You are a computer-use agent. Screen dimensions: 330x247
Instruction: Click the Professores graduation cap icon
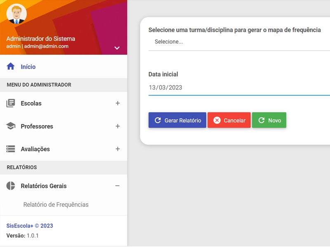[x=11, y=126]
